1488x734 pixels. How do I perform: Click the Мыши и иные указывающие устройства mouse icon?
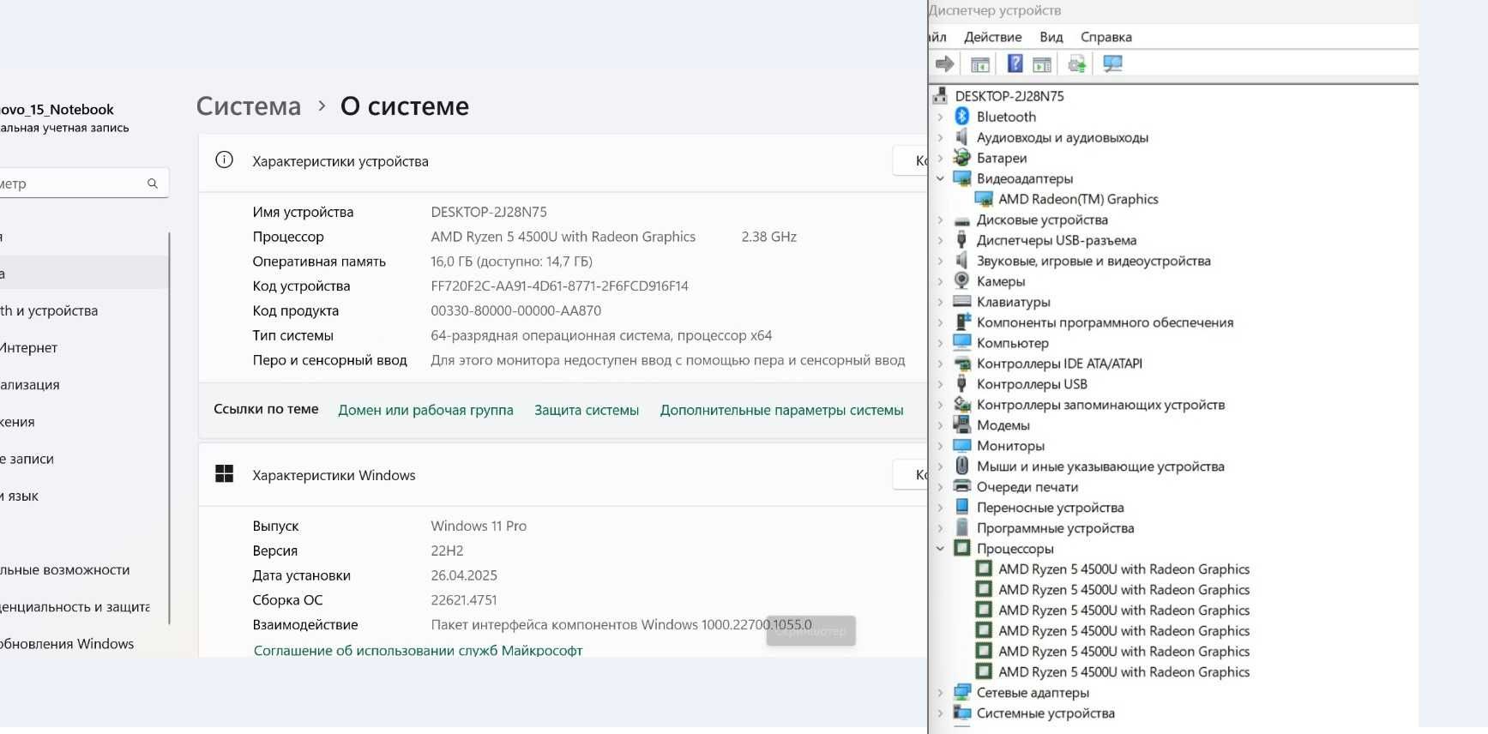click(x=962, y=466)
